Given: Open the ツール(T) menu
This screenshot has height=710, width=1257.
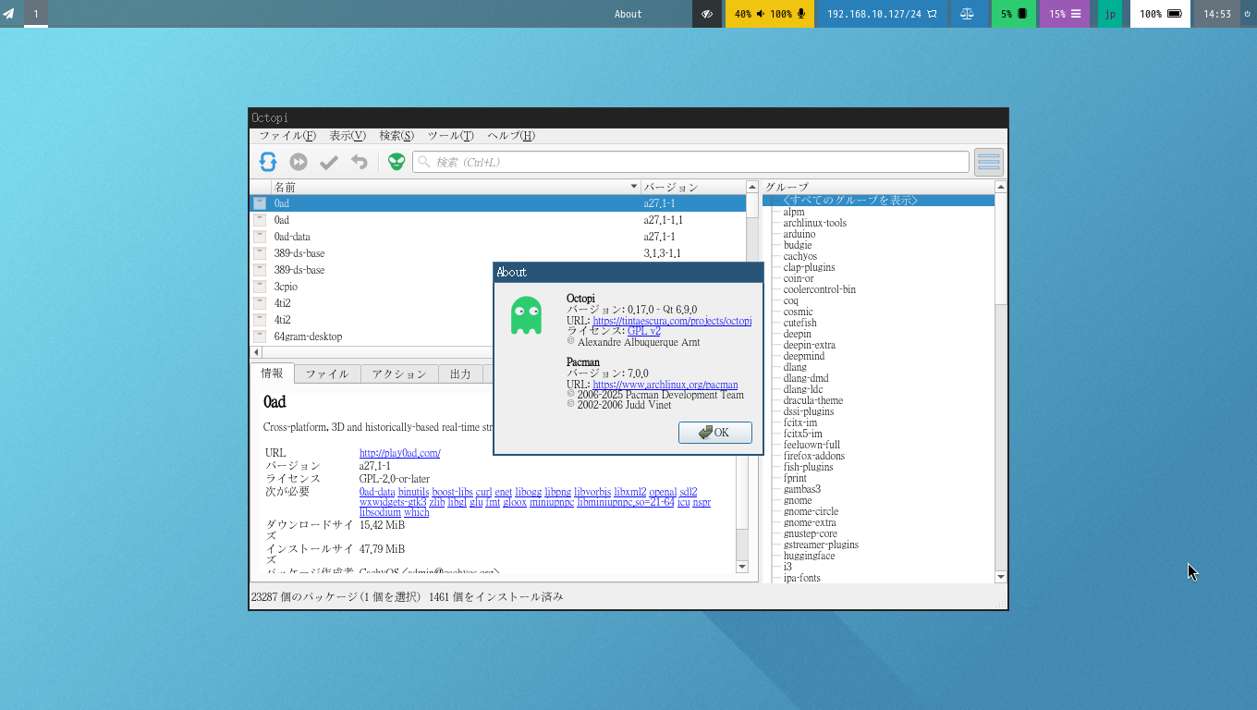Looking at the screenshot, I should coord(450,136).
